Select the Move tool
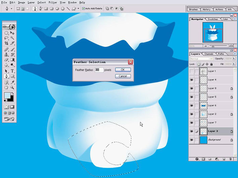The width and height of the screenshot is (238, 178). click(12, 33)
